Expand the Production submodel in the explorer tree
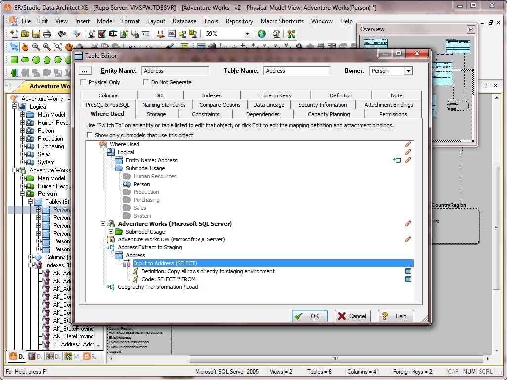This screenshot has height=380, width=507. tap(22, 139)
